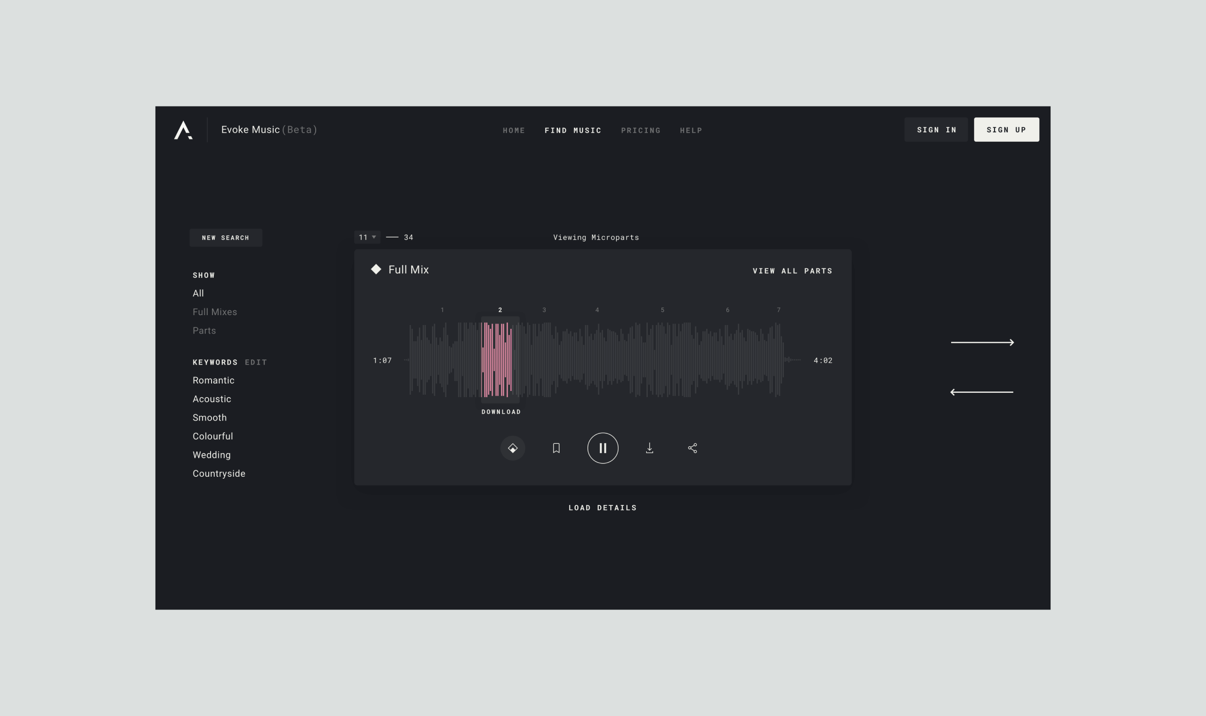This screenshot has width=1206, height=716.
Task: Click the Sign Up button
Action: [x=1006, y=130]
